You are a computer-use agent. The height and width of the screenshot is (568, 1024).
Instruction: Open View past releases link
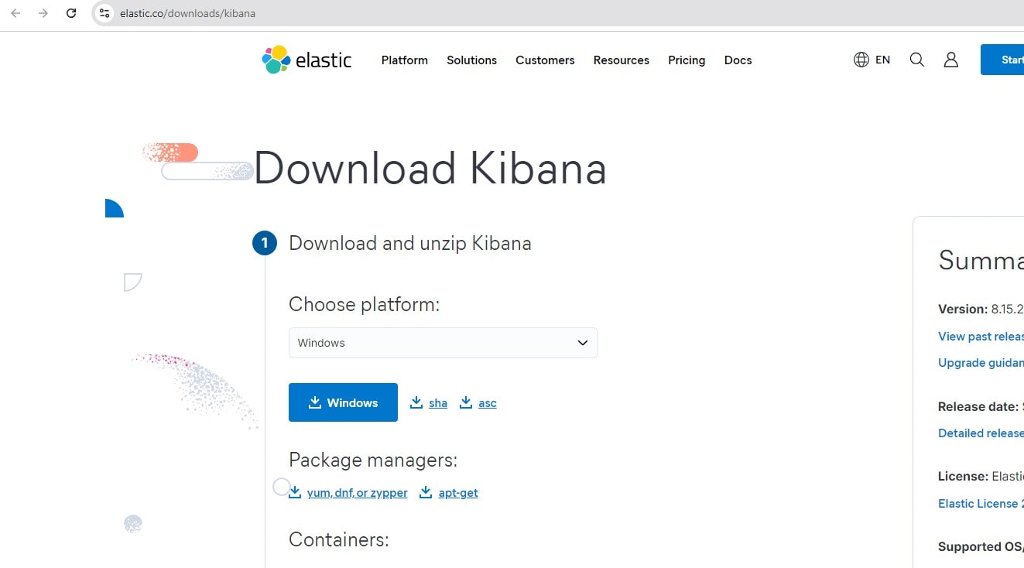(x=981, y=336)
